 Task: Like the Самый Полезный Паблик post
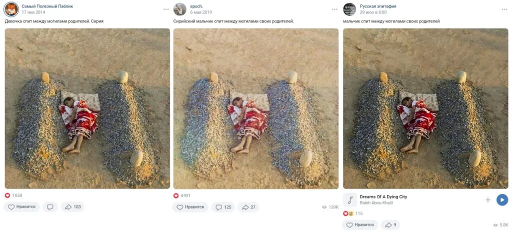coord(21,207)
